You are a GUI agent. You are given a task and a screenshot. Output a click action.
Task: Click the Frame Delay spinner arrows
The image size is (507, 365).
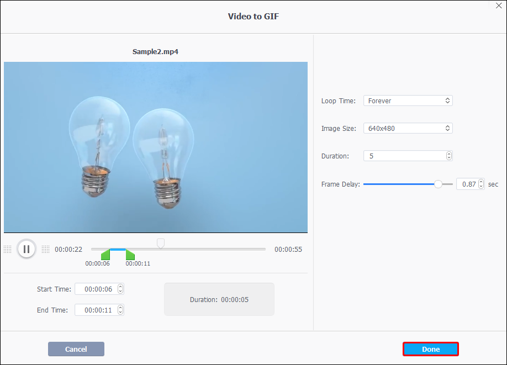pyautogui.click(x=481, y=184)
